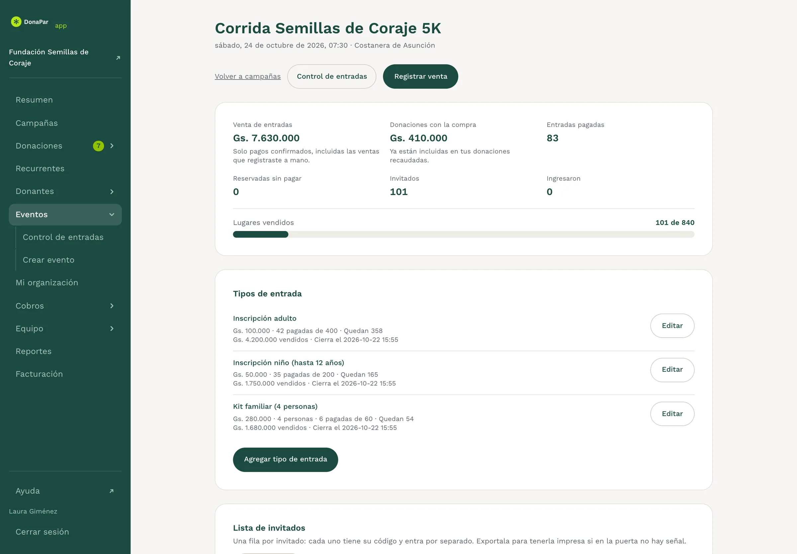The image size is (797, 554).
Task: Click Agregar tipo de entrada button
Action: pyautogui.click(x=286, y=459)
